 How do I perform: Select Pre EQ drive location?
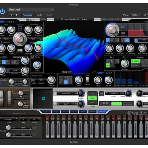pyautogui.click(x=136, y=65)
